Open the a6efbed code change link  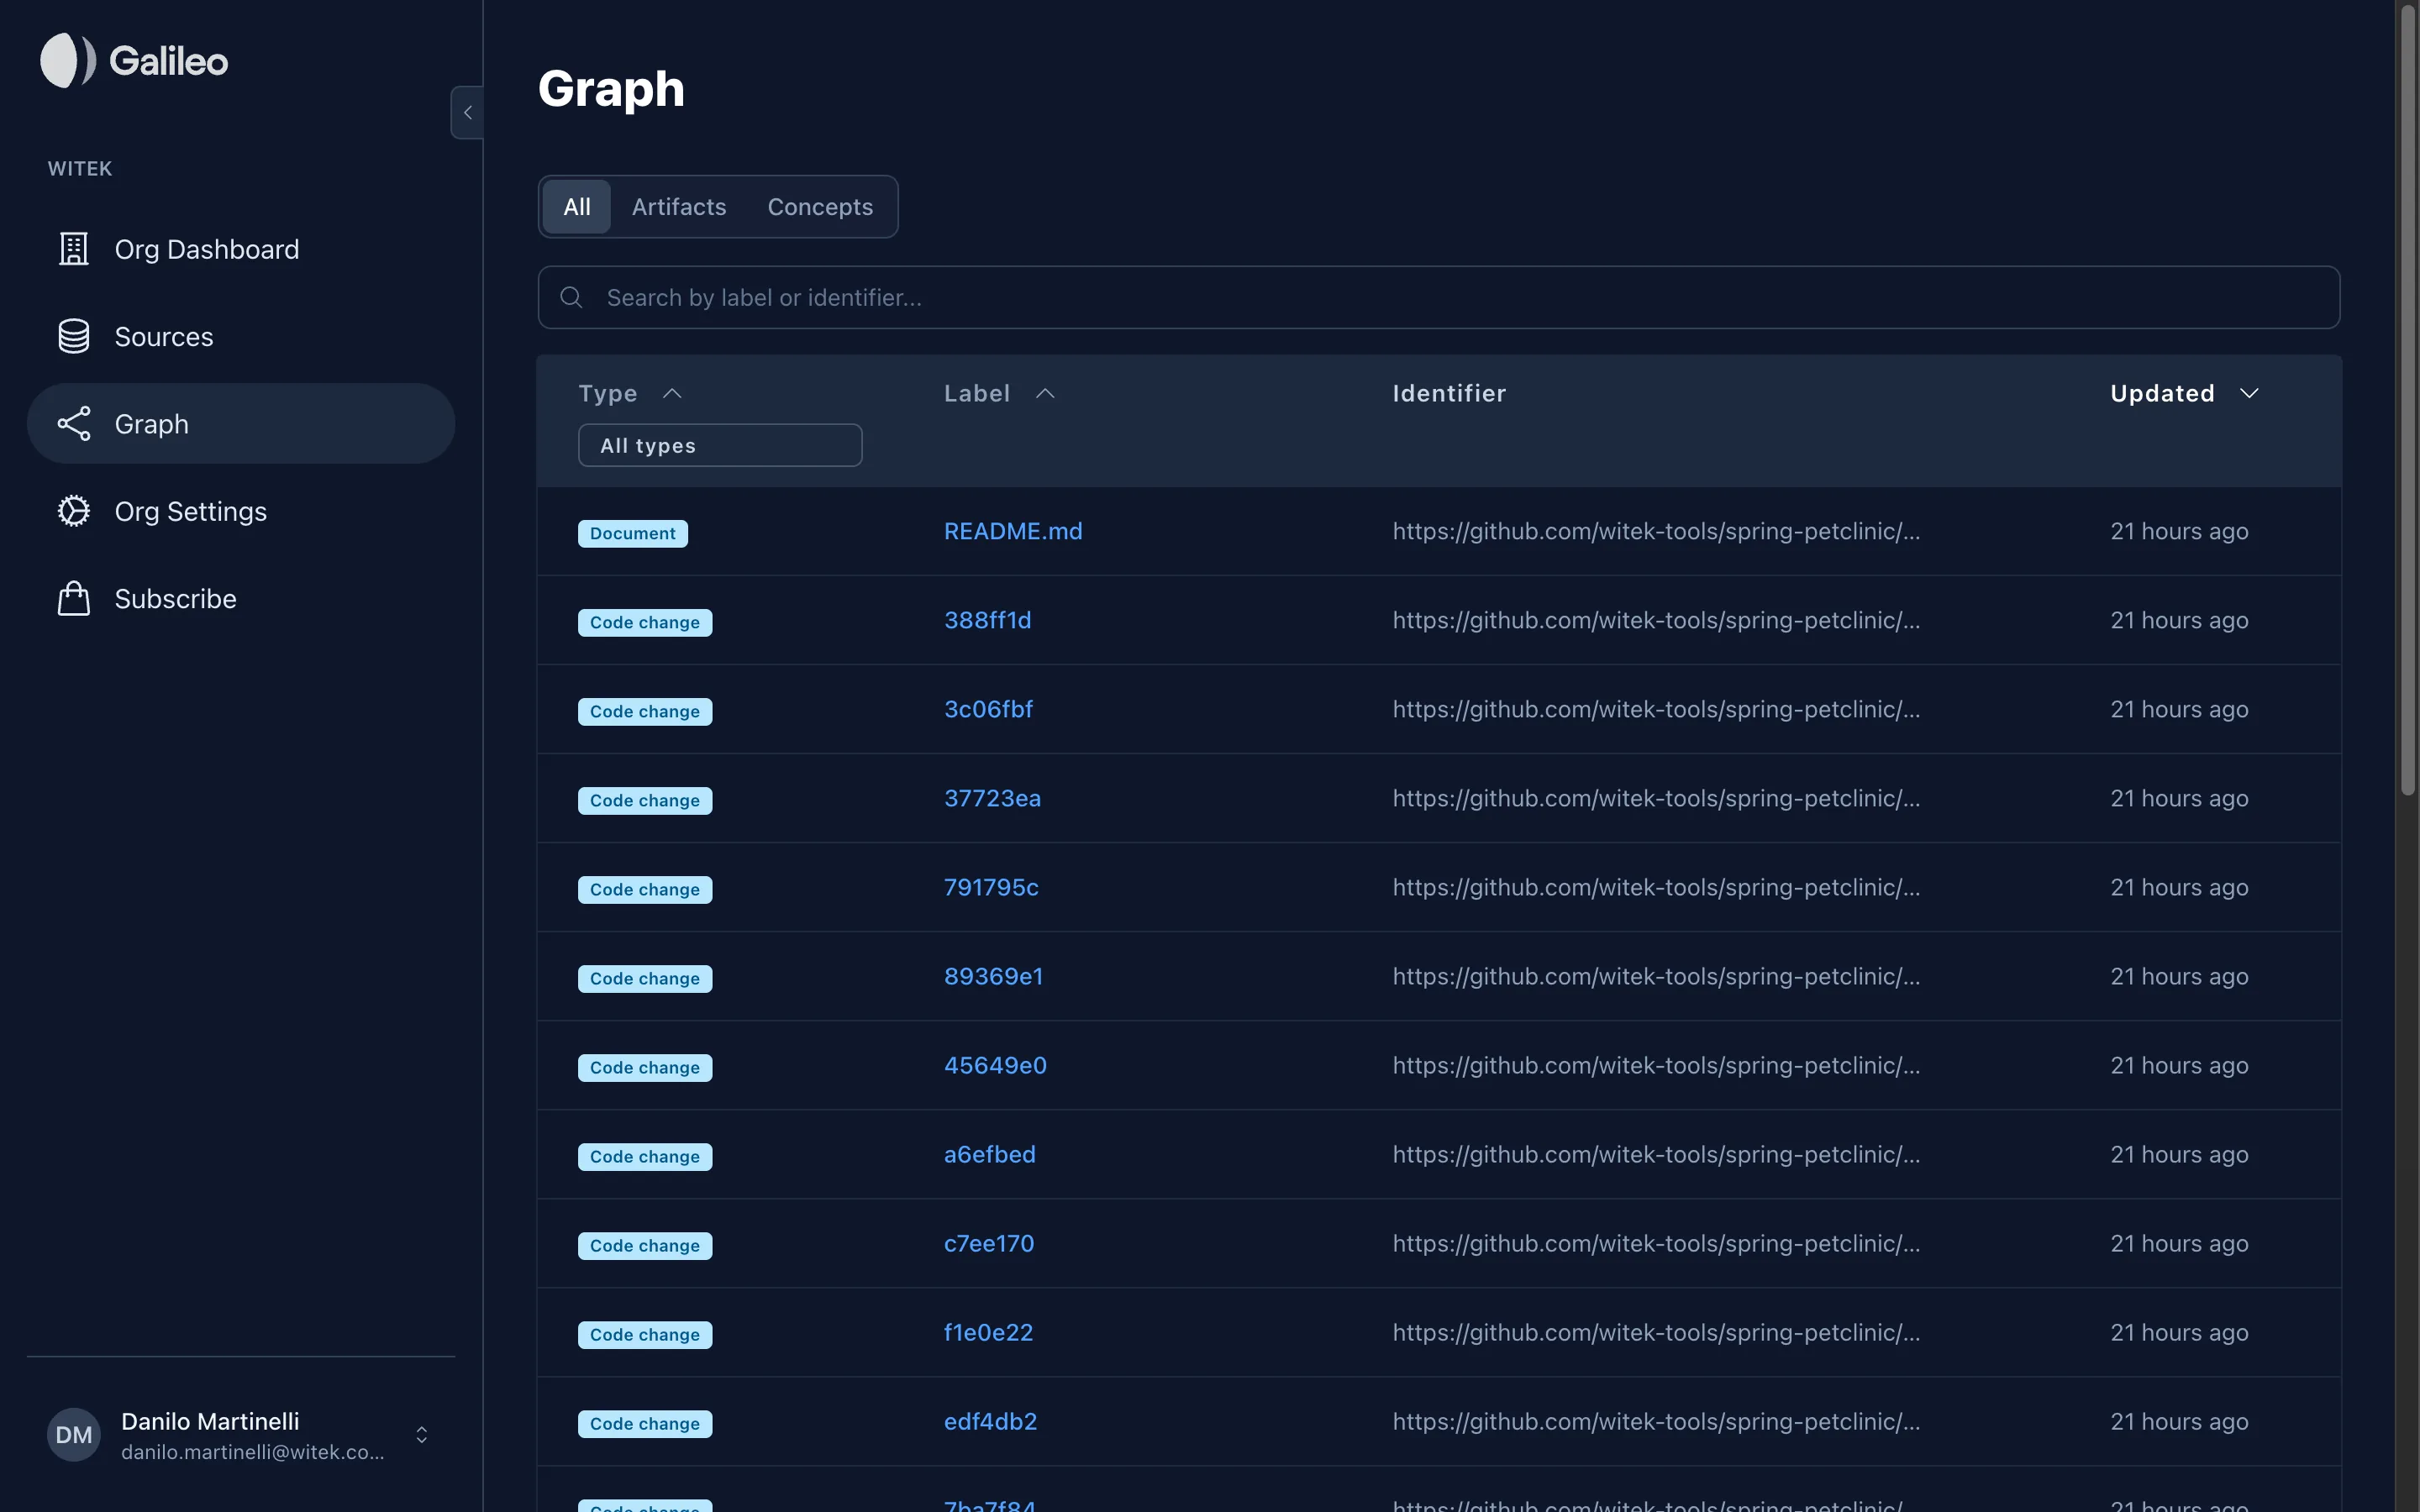click(989, 1154)
